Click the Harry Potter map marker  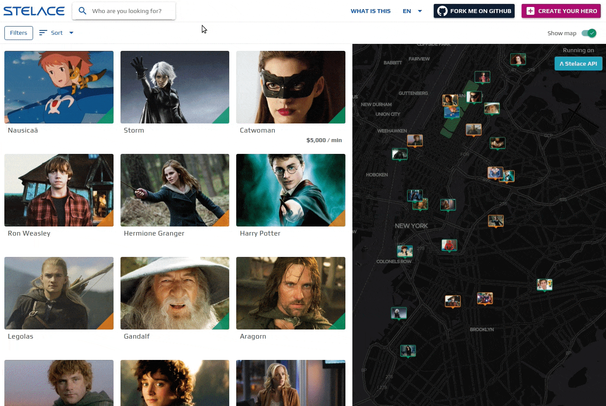click(x=507, y=176)
